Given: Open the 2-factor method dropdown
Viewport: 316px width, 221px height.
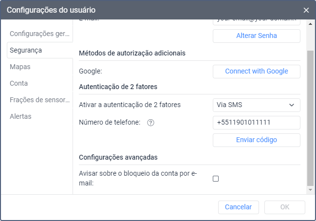Looking at the screenshot, I should click(x=256, y=105).
